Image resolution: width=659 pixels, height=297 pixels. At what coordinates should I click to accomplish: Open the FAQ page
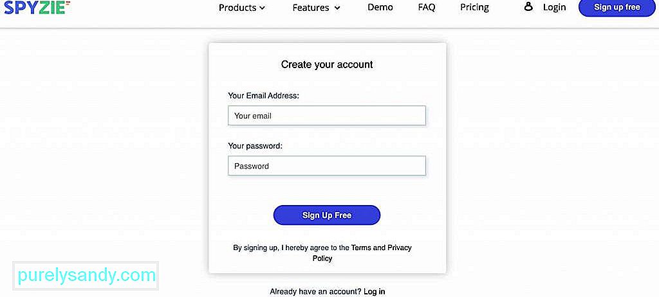click(427, 7)
